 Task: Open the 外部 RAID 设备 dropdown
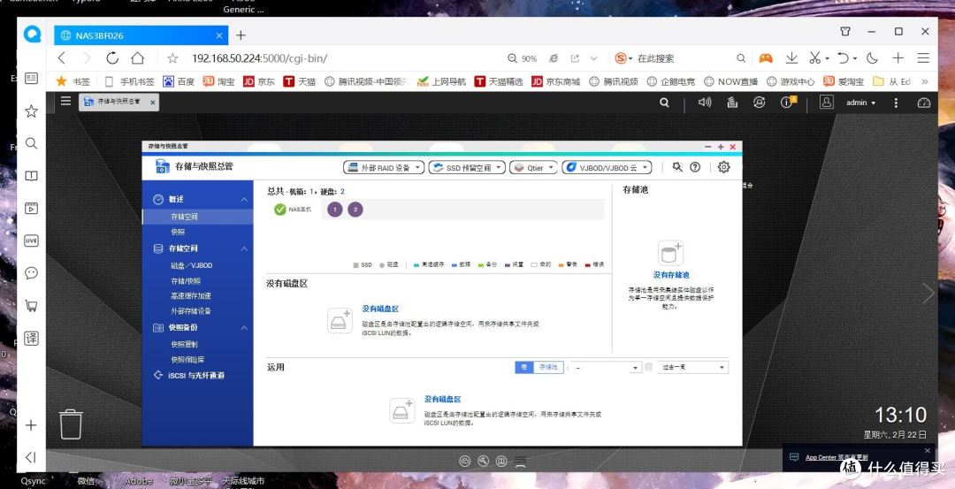click(x=384, y=167)
